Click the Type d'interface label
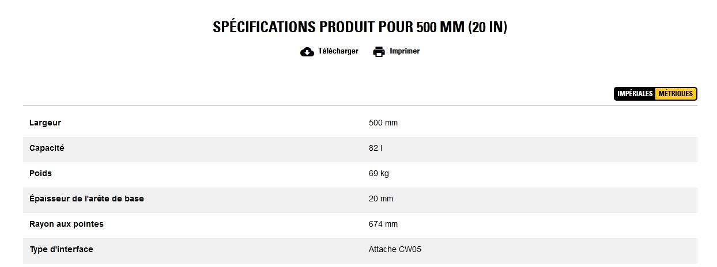This screenshot has height=267, width=717. tap(61, 249)
